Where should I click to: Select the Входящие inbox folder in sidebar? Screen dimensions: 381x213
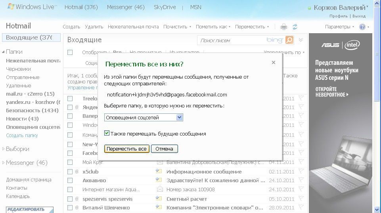(x=31, y=38)
